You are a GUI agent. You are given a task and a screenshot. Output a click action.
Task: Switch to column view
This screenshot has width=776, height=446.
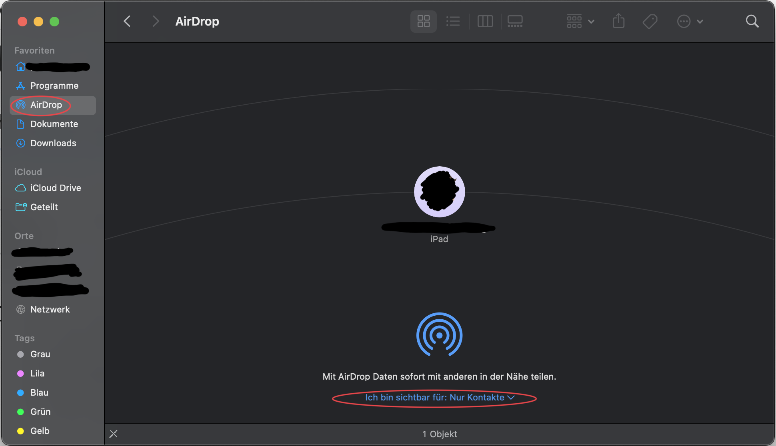click(x=485, y=21)
